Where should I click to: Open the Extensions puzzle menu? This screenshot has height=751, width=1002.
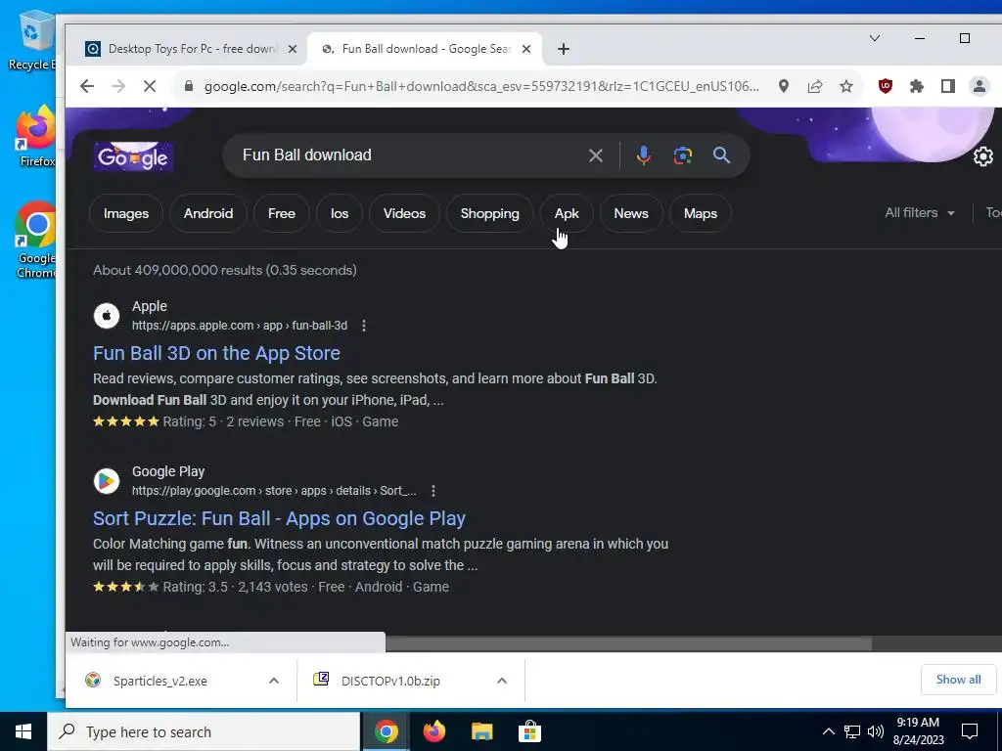pos(916,86)
